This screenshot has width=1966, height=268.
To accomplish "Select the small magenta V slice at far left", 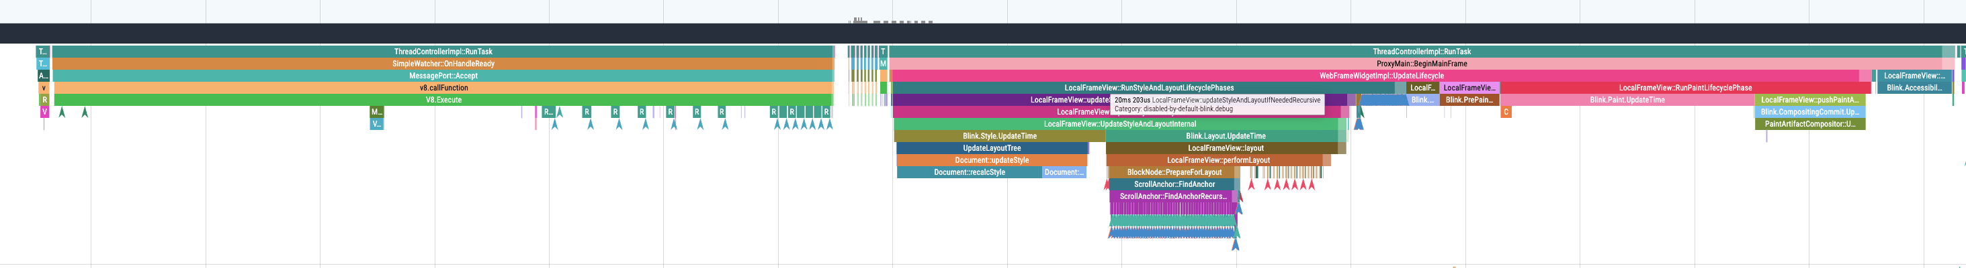I will click(x=44, y=112).
